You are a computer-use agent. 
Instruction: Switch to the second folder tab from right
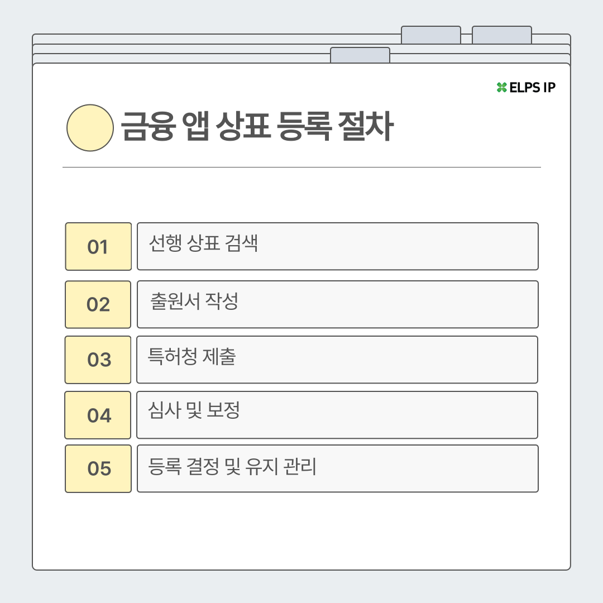[430, 35]
